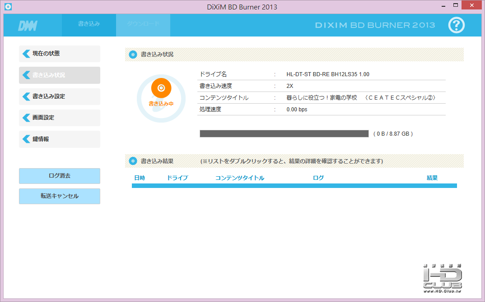The width and height of the screenshot is (485, 302).
Task: Sort by the コンテンツタイトル column header
Action: [x=240, y=178]
